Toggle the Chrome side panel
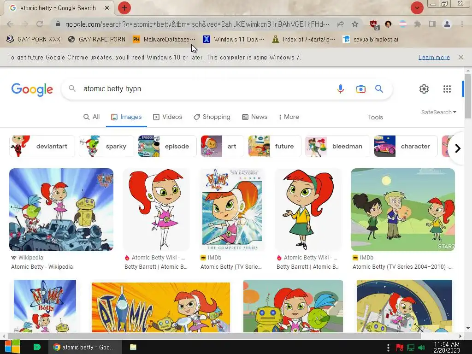The width and height of the screenshot is (472, 354). (432, 24)
